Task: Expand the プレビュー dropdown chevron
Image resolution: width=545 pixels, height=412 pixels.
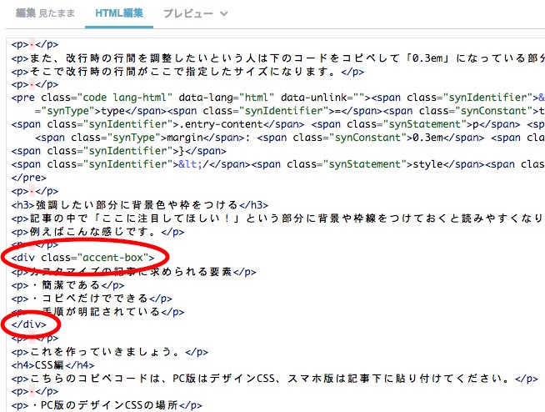Action: coord(224,14)
